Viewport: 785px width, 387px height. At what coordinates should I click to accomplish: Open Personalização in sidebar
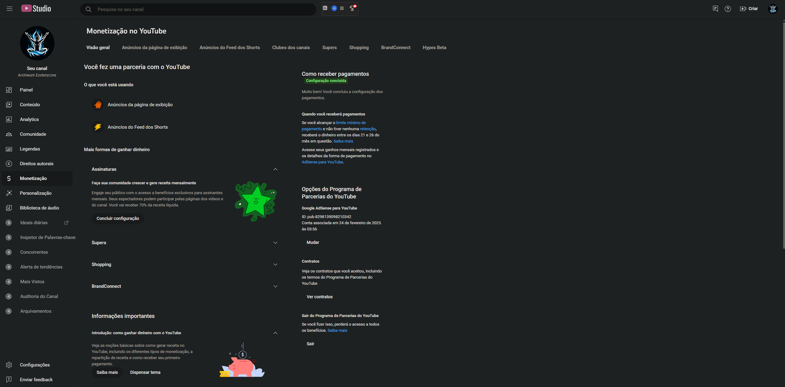(x=37, y=193)
